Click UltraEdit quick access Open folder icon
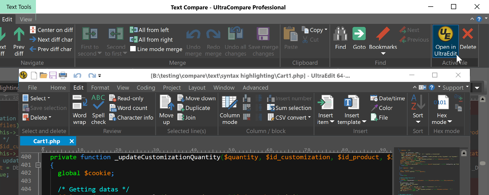Image resolution: width=489 pixels, height=195 pixels. 43,75
